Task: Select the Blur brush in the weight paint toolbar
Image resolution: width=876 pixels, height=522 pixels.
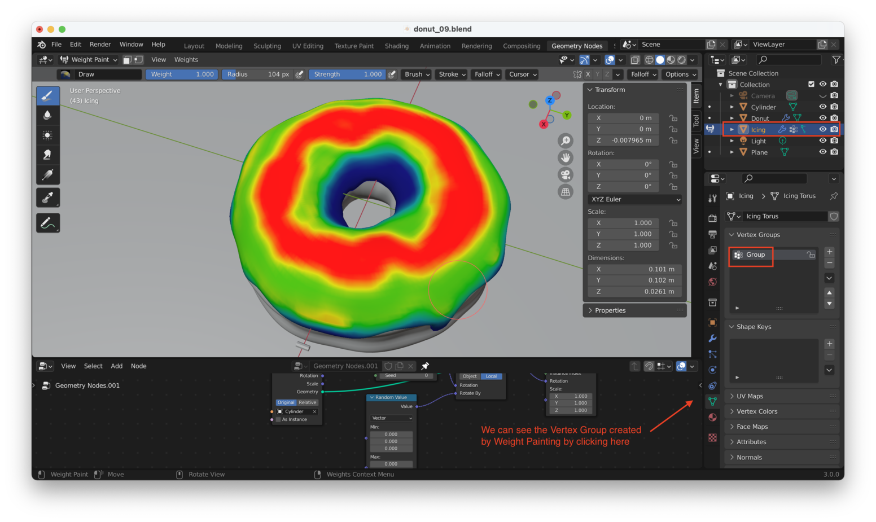Action: (x=48, y=115)
